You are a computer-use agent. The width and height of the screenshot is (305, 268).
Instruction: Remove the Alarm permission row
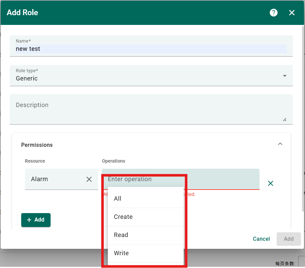point(270,183)
